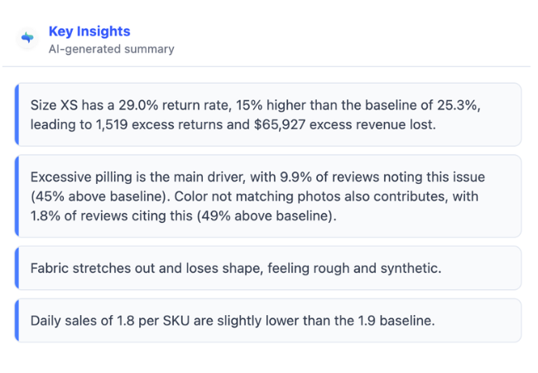Viewport: 538px width, 373px height.
Task: Click the blue accent bar on Daily sales card
Action: tap(17, 321)
